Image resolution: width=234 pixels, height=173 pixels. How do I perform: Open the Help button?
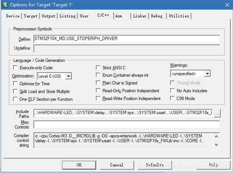(x=214, y=165)
